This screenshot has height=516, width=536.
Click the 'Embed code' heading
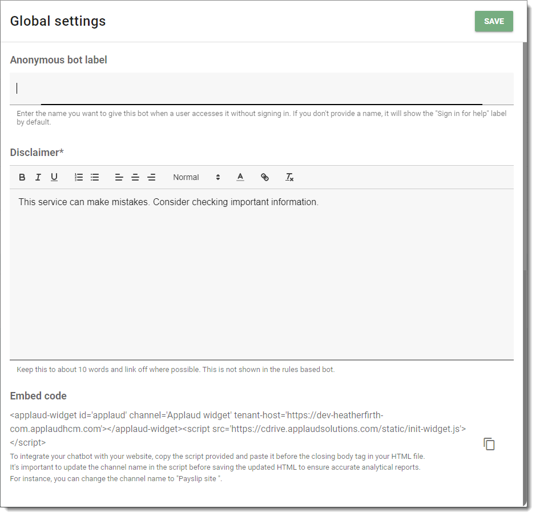tap(38, 396)
